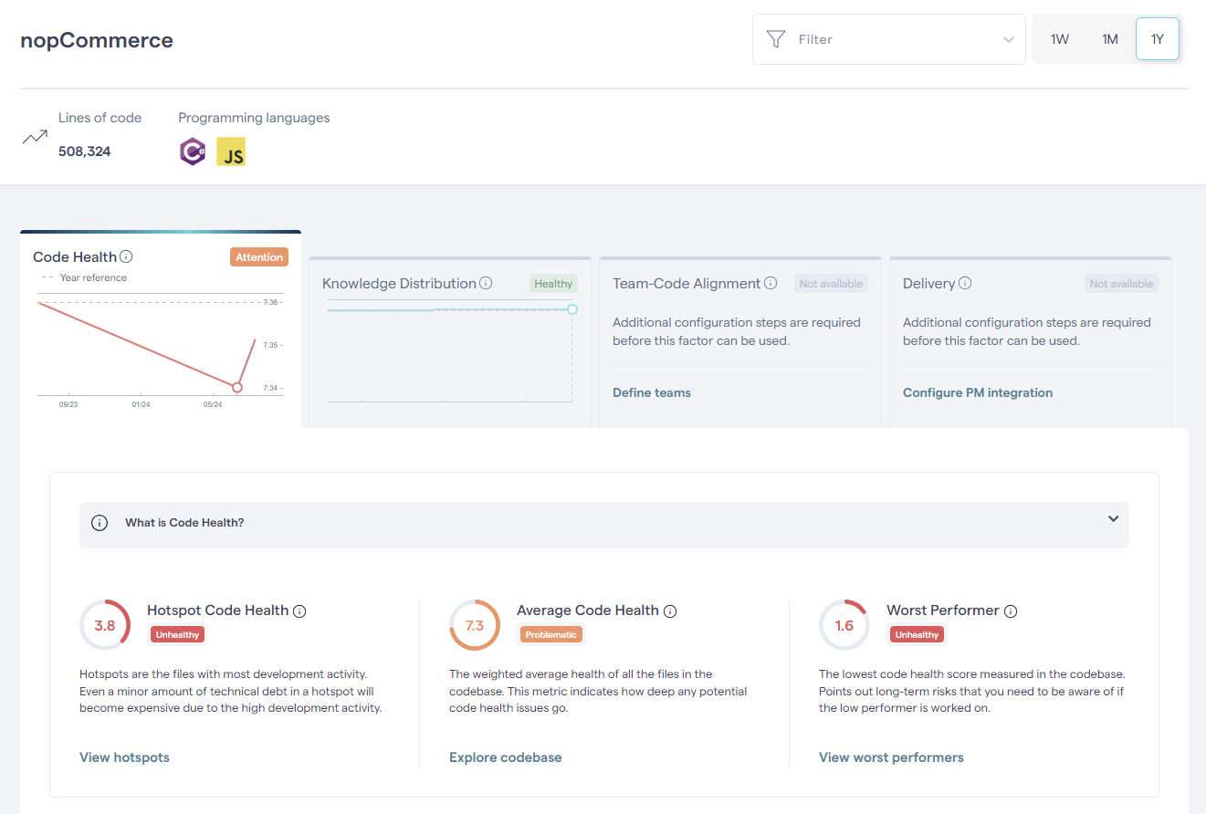Select the Code Health tab card
Image resolution: width=1206 pixels, height=814 pixels.
(161, 329)
